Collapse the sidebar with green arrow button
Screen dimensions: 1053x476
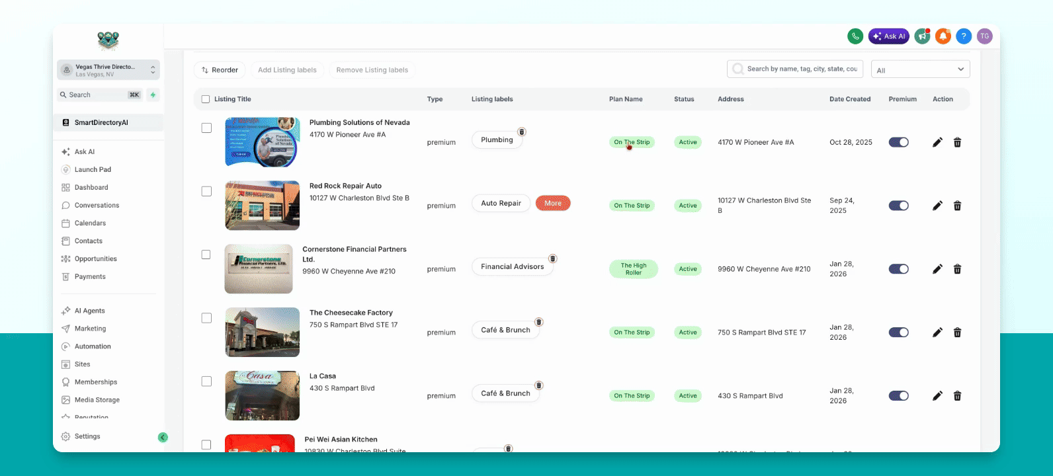(163, 437)
